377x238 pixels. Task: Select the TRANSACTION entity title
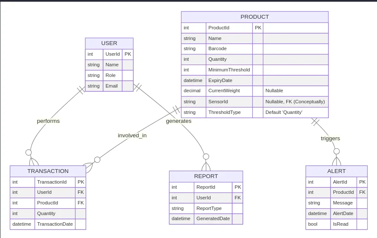[x=48, y=171]
